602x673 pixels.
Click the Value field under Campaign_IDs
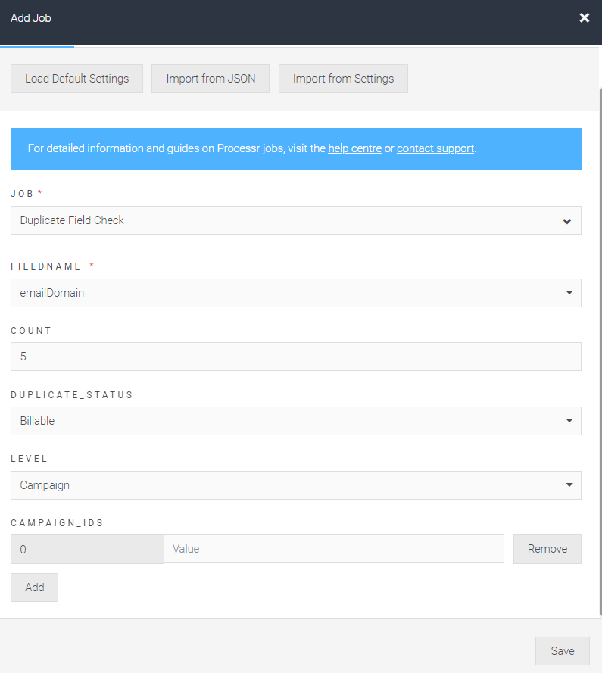(x=334, y=548)
